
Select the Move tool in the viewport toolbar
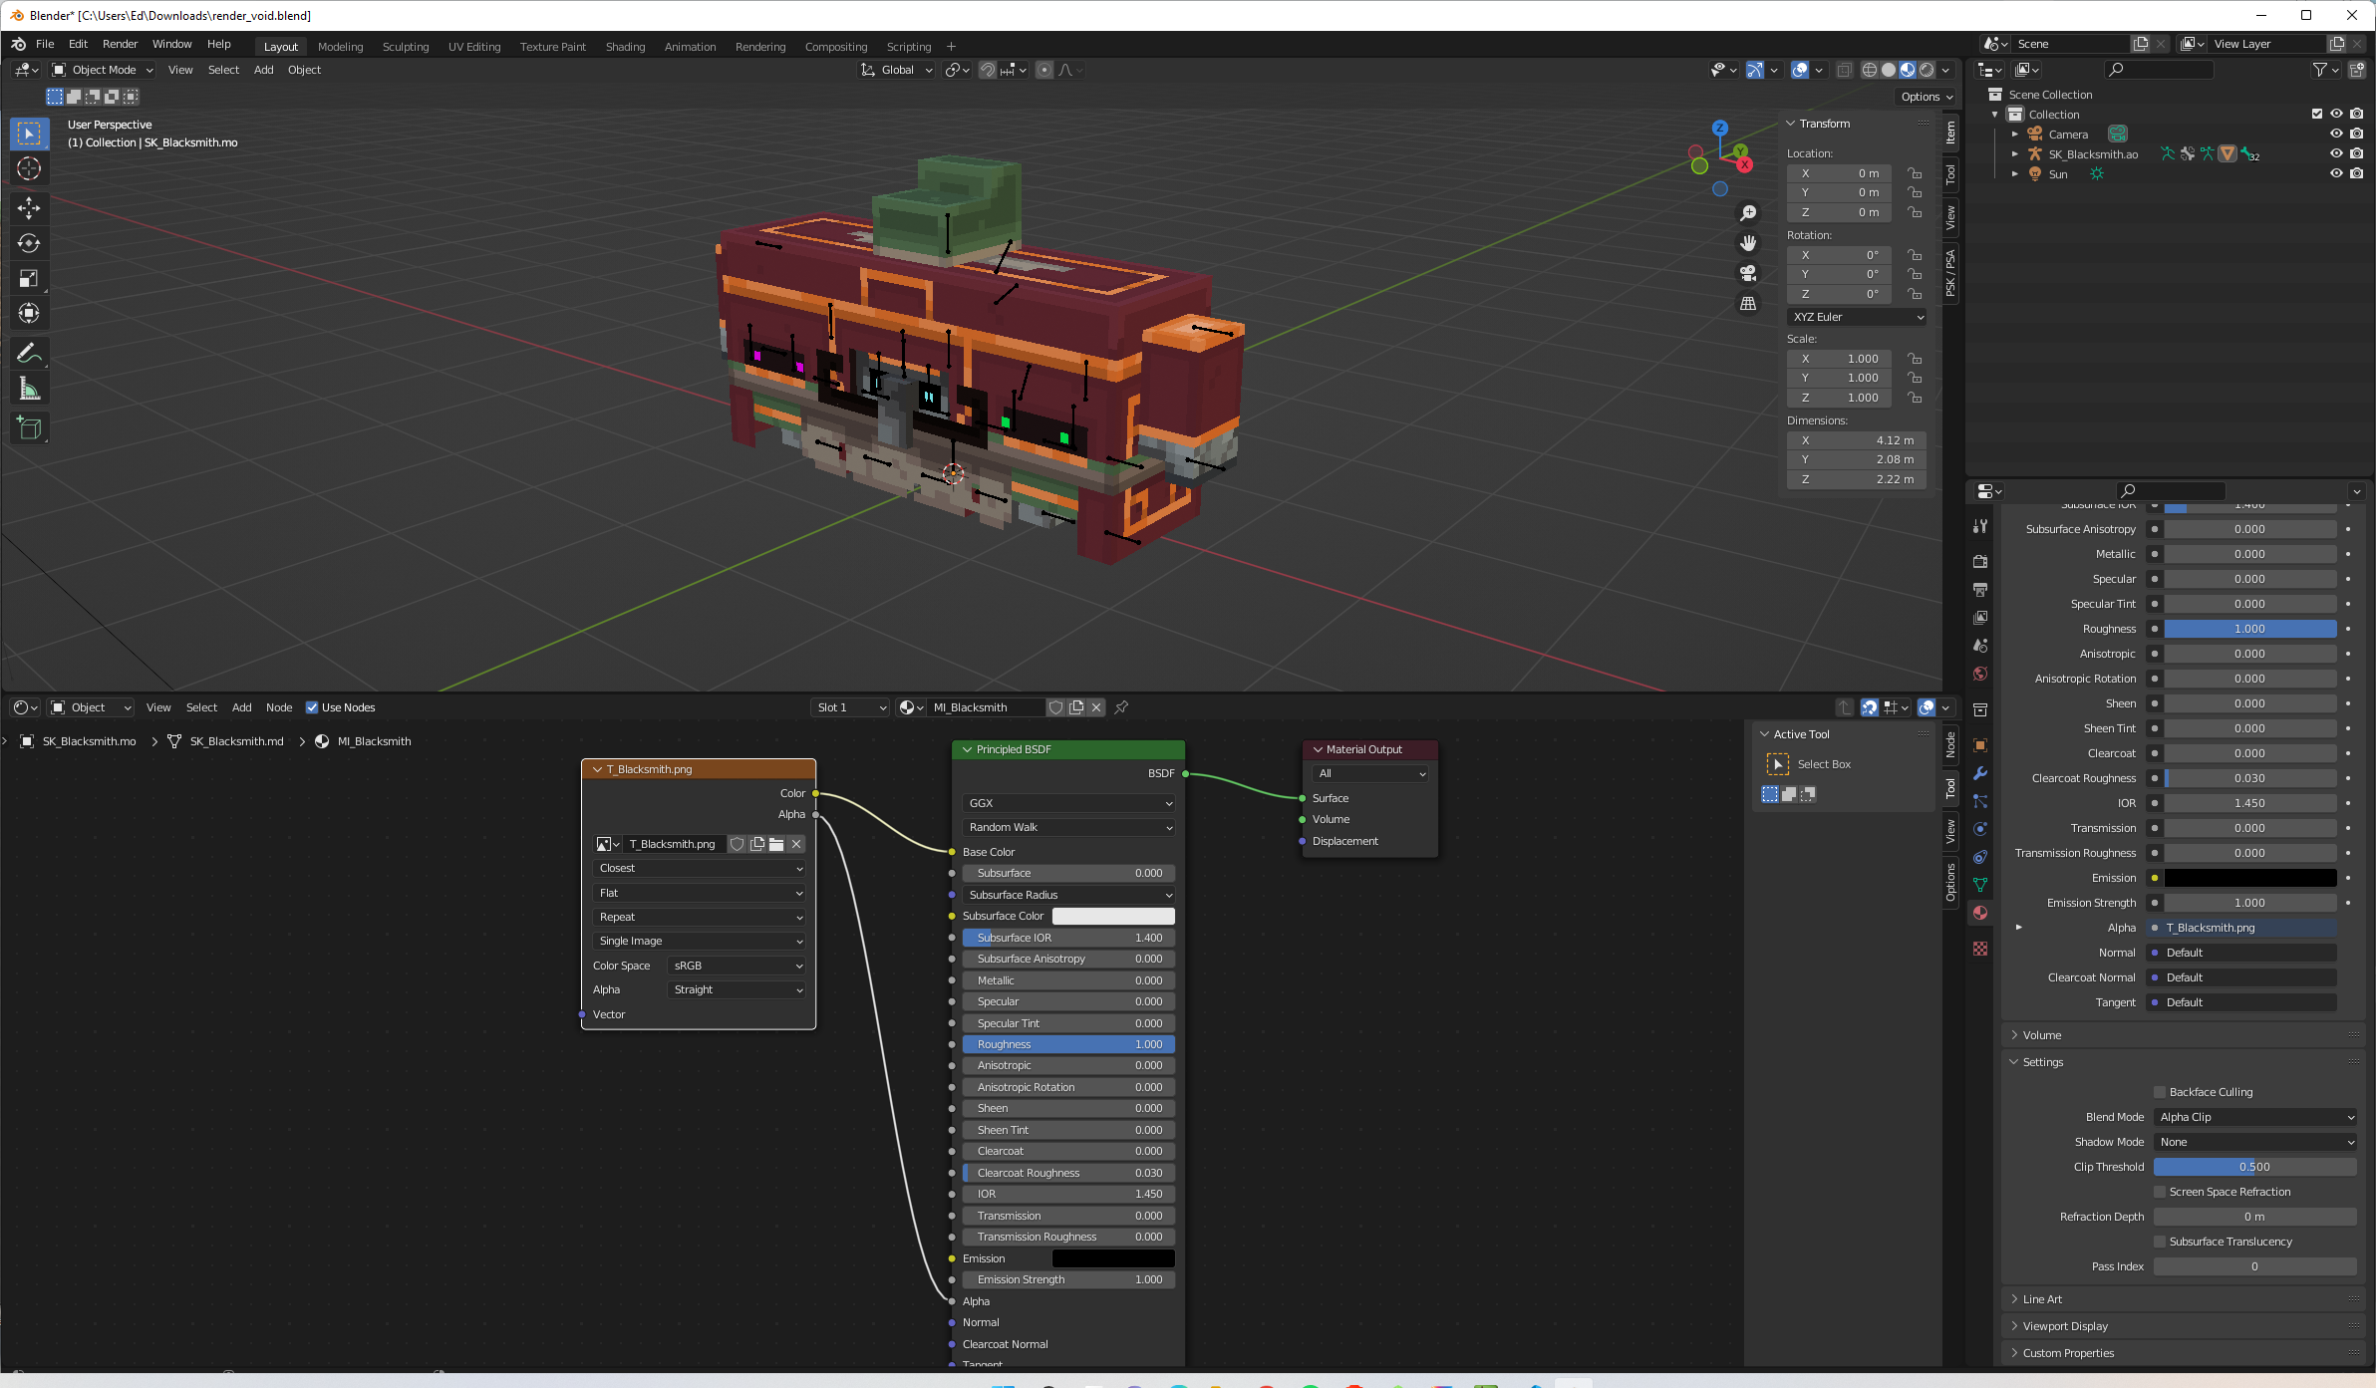coord(29,207)
